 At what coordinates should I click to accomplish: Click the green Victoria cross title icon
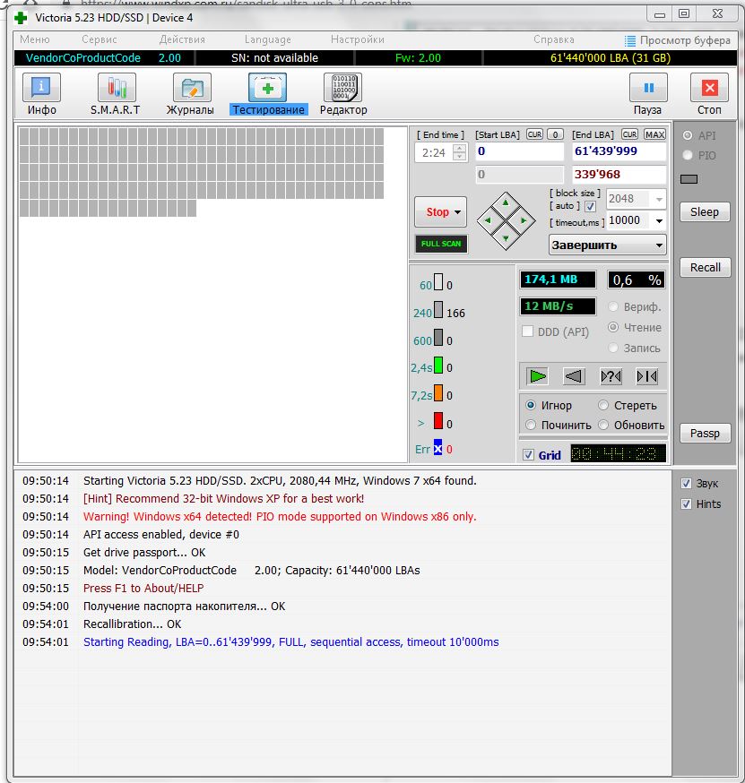21,19
